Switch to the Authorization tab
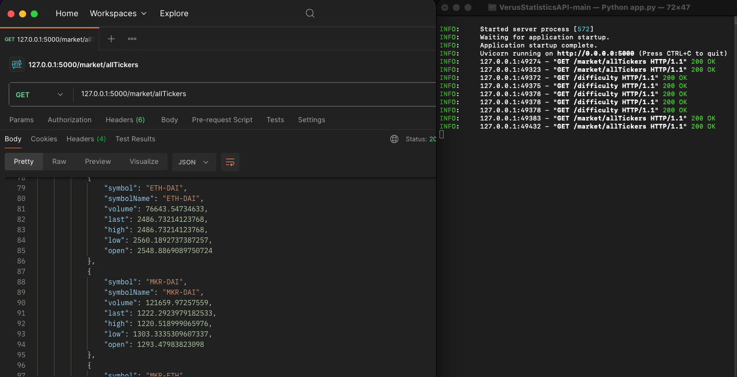The height and width of the screenshot is (377, 737). pos(70,120)
